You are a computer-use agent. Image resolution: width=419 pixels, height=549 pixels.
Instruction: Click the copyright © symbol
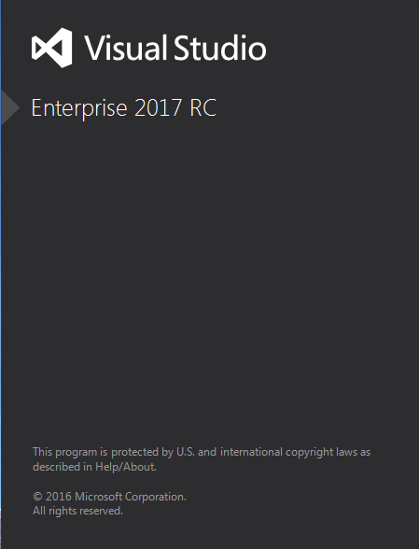pos(37,497)
